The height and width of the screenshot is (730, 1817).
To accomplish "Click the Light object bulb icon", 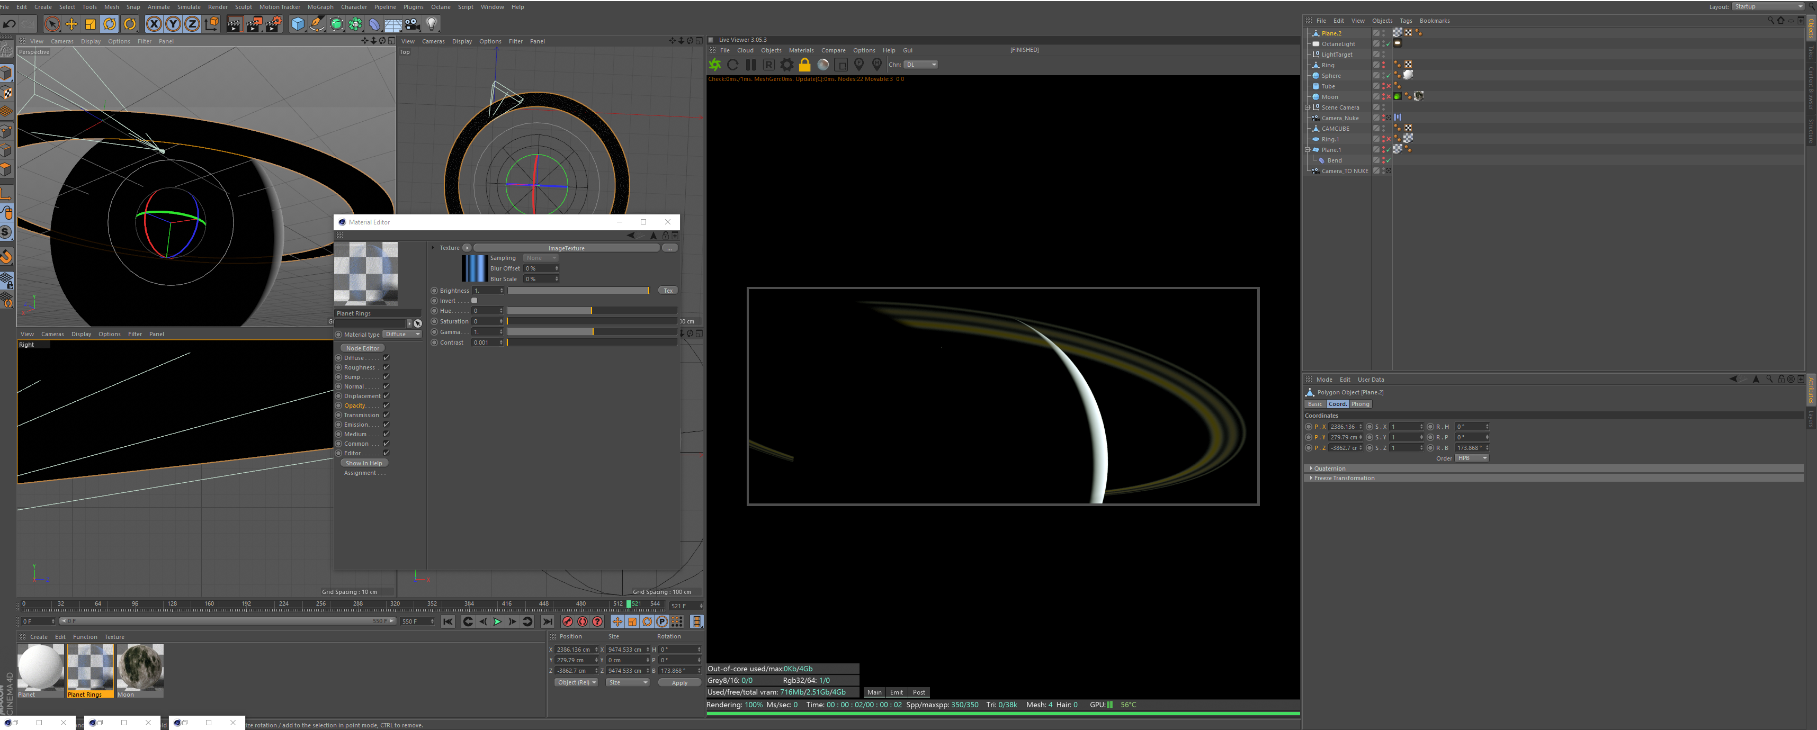I will 432,24.
